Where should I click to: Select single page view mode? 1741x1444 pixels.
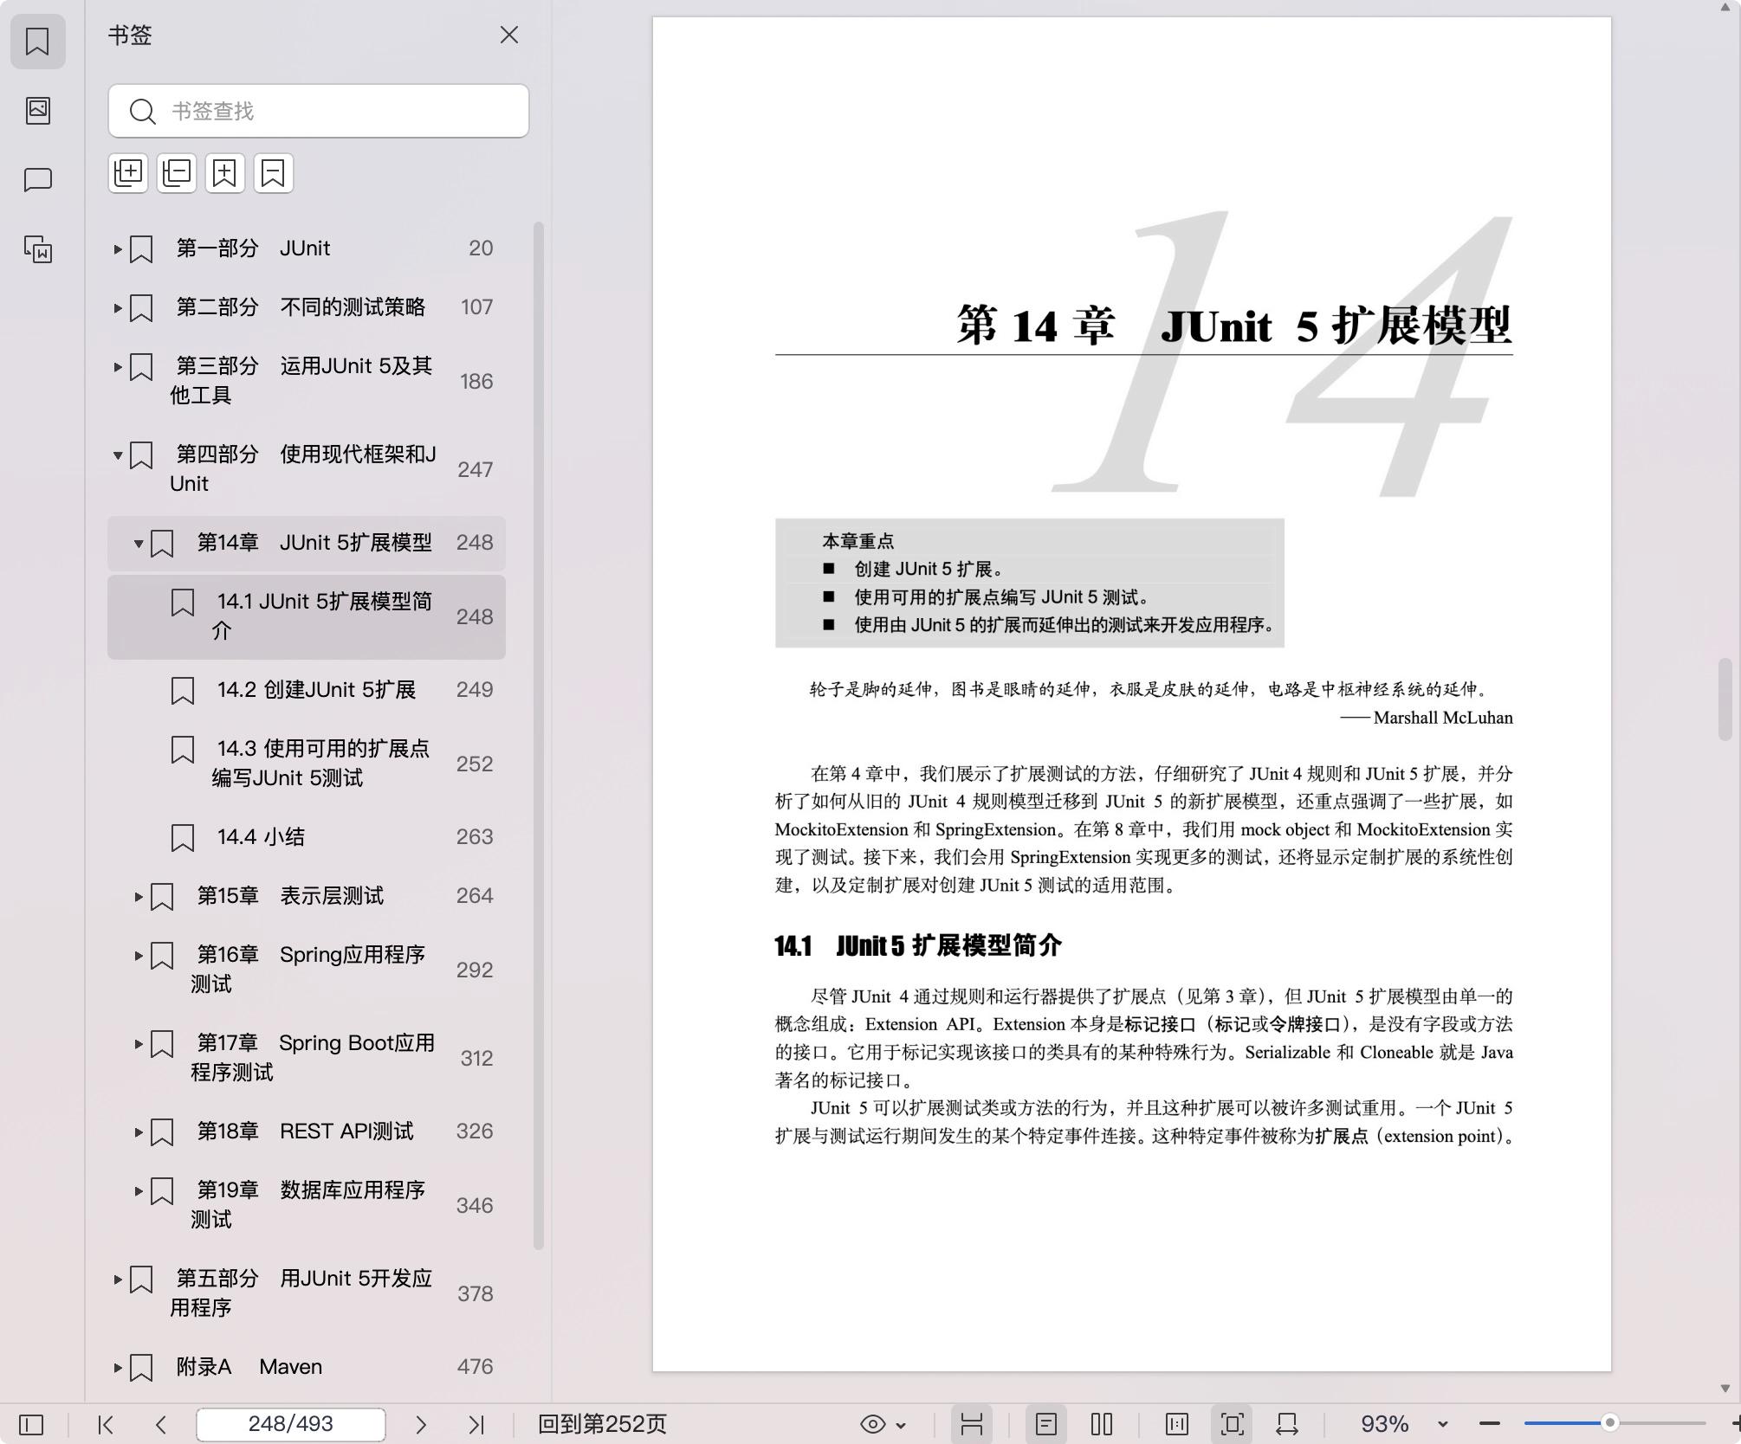click(x=1046, y=1424)
